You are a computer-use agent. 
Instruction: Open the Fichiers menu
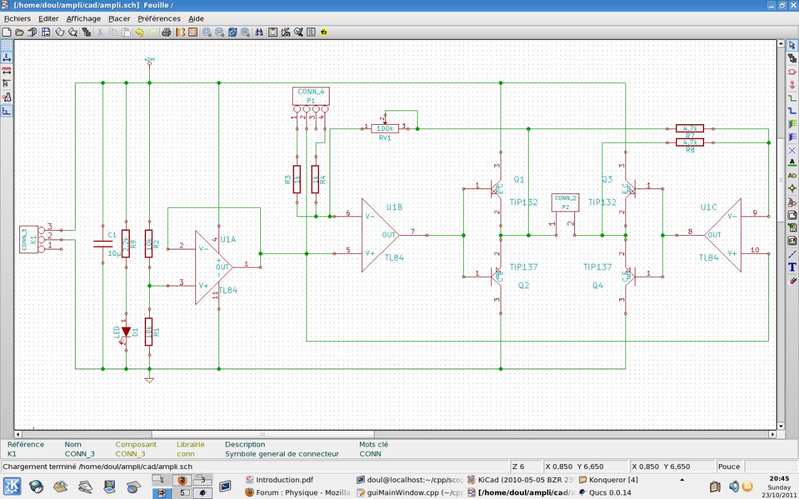17,19
